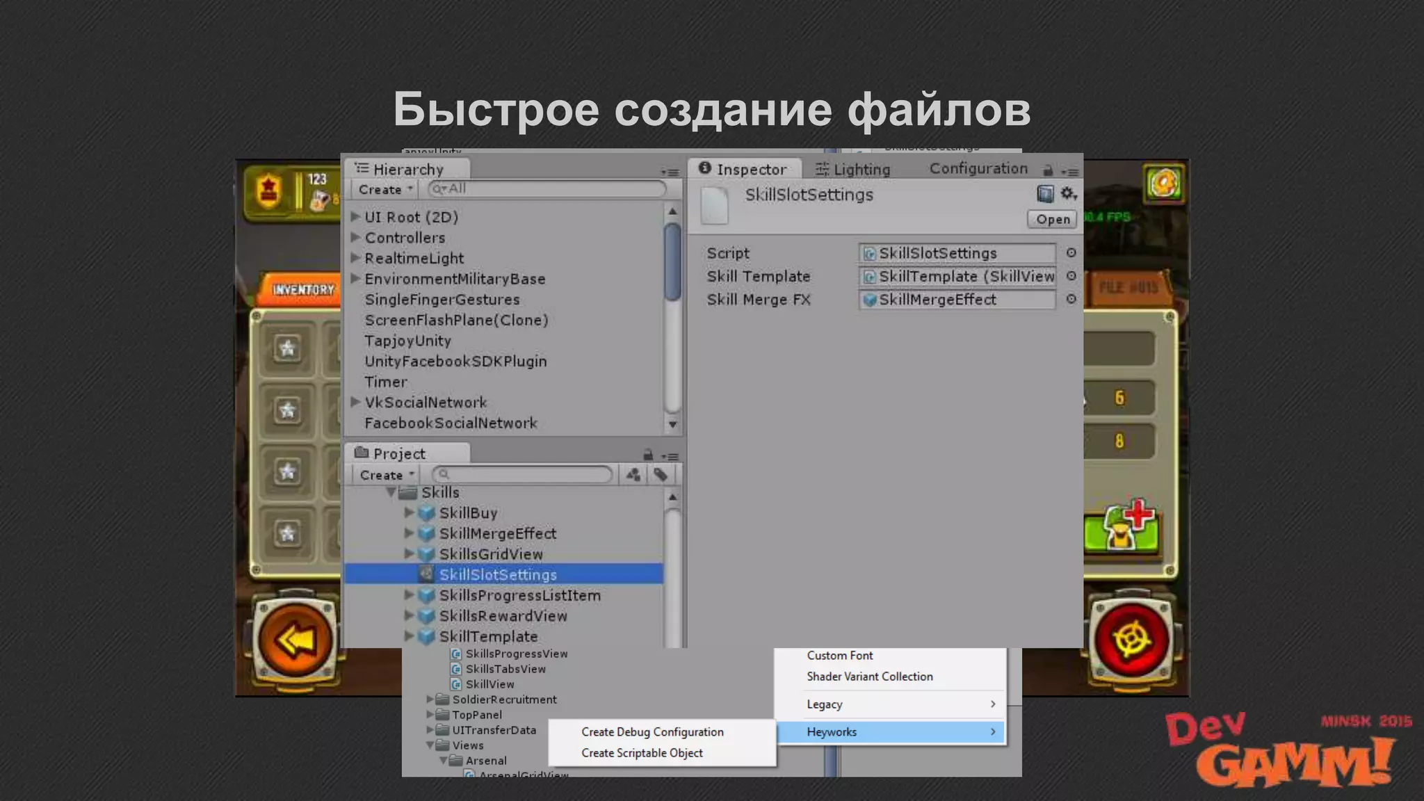
Task: Select SkillsTabsView script
Action: click(505, 669)
